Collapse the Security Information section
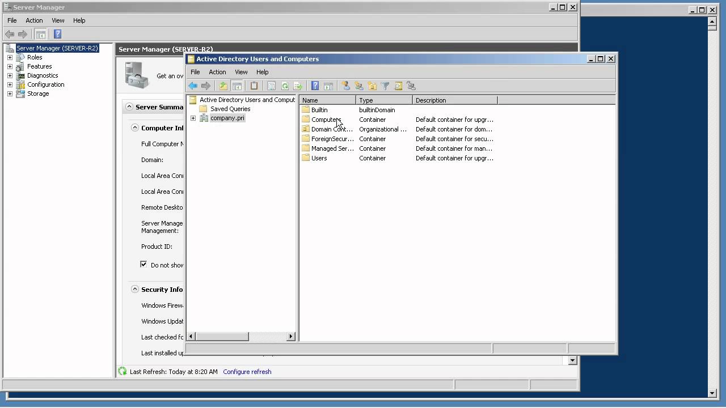The height and width of the screenshot is (408, 726). coord(135,289)
